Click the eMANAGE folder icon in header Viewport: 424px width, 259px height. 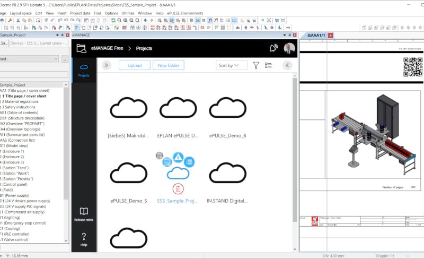pyautogui.click(x=81, y=48)
